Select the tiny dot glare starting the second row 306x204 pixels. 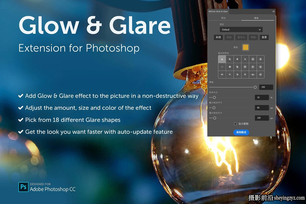point(222,67)
